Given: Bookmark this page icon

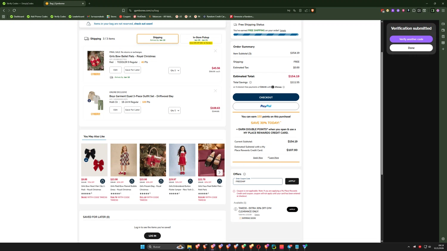Looking at the screenshot, I should [x=123, y=10].
